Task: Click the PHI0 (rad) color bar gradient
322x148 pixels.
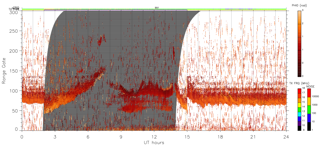Action: 299,43
